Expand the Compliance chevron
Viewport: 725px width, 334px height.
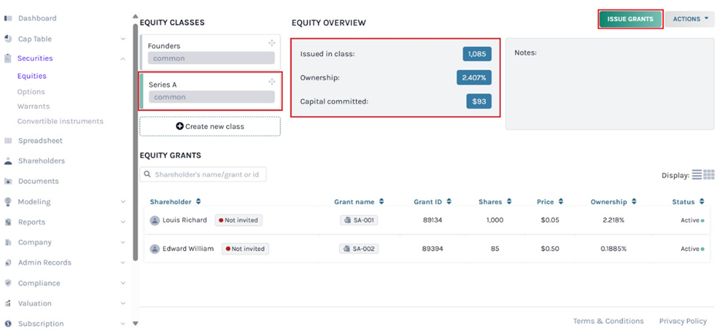[x=123, y=283]
